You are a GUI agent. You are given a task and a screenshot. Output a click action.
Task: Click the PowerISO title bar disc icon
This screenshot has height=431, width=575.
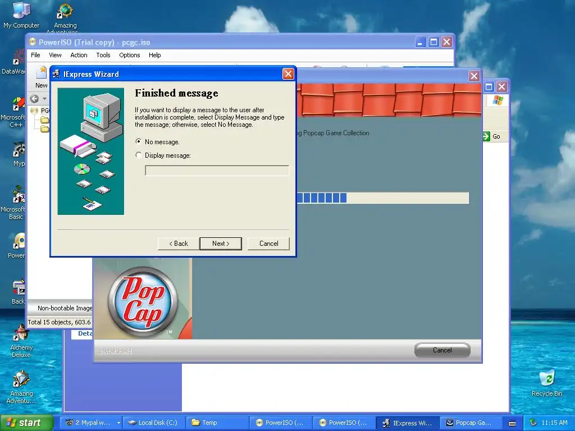click(x=33, y=42)
